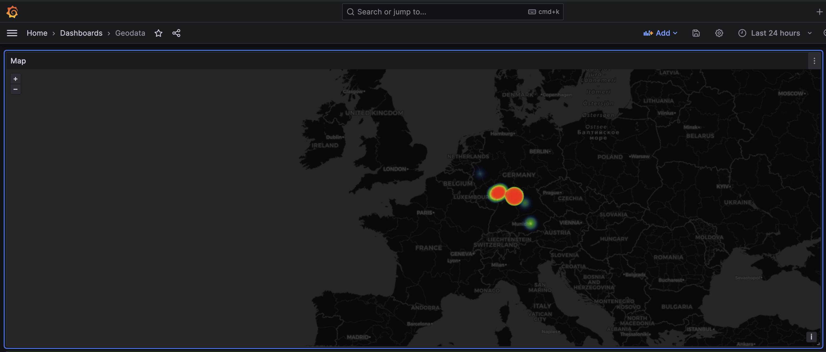
Task: Show map attribution info icon
Action: pyautogui.click(x=811, y=337)
